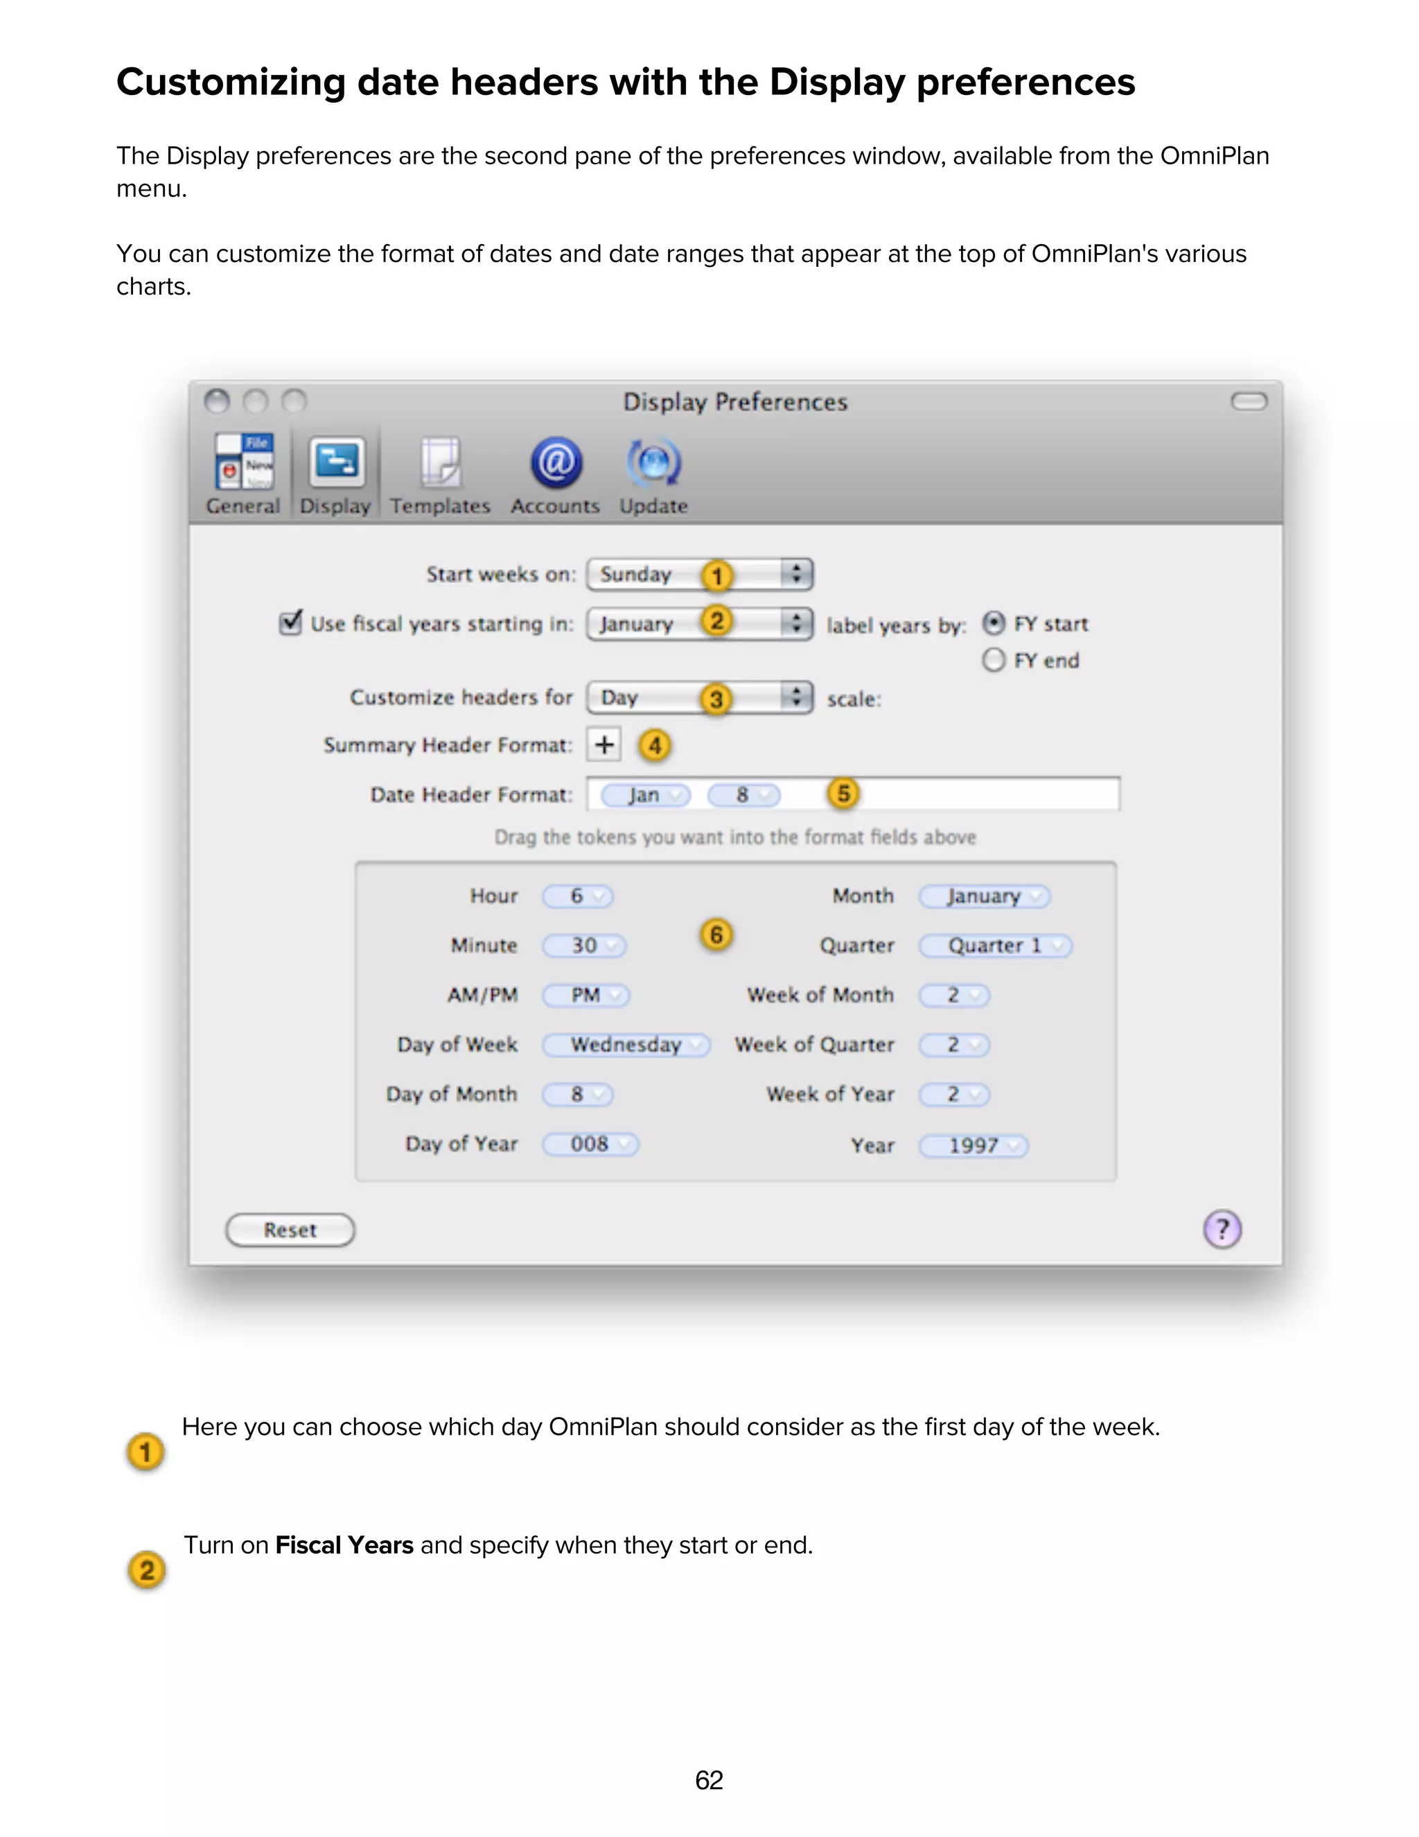Choose the FY end radio option
The height and width of the screenshot is (1837, 1419).
(993, 660)
